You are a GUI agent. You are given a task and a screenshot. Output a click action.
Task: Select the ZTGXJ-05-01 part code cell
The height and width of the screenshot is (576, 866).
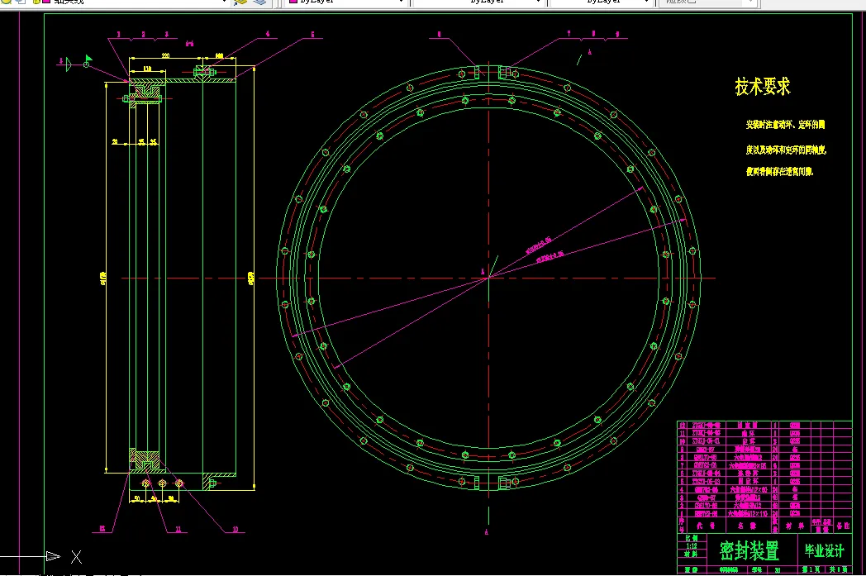[x=706, y=441]
